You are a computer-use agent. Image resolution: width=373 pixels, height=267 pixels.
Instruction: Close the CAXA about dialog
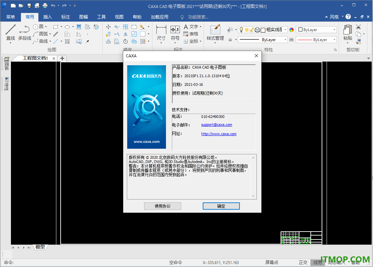pyautogui.click(x=256, y=56)
